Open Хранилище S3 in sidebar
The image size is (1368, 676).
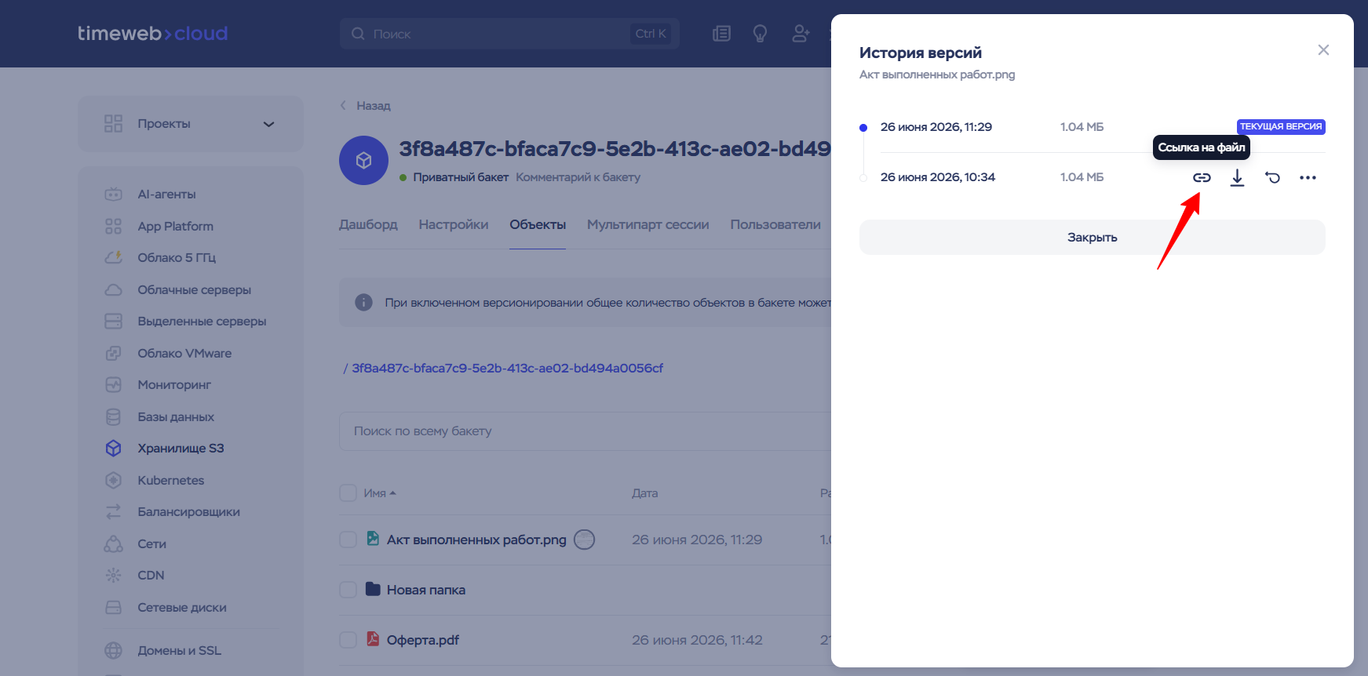181,449
